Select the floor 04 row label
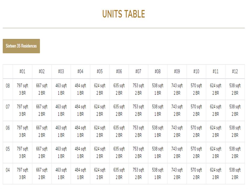 point(8,170)
